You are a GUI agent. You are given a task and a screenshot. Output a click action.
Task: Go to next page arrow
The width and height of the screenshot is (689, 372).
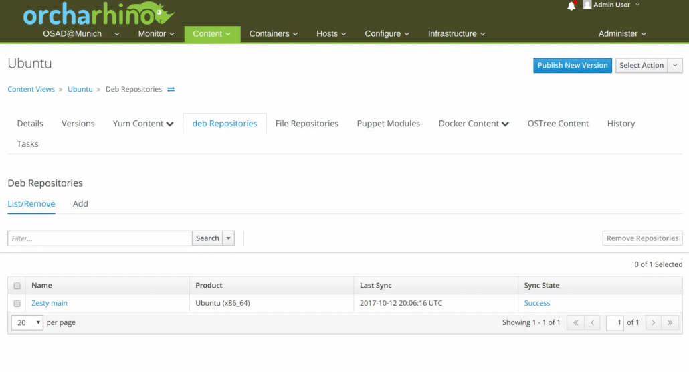point(653,322)
